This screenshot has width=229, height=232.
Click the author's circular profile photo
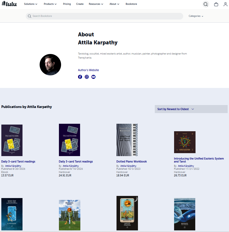tap(50, 65)
